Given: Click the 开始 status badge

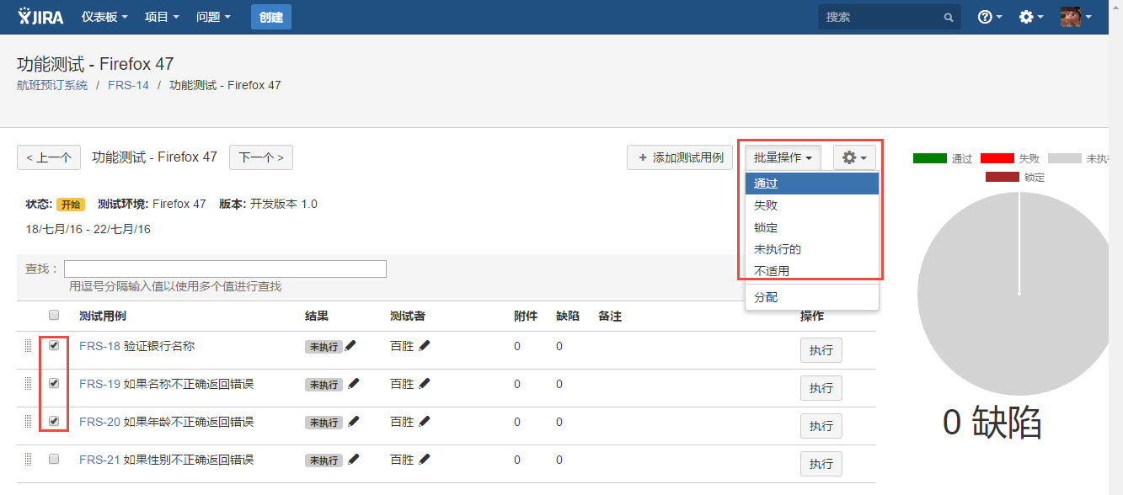Looking at the screenshot, I should [x=71, y=205].
